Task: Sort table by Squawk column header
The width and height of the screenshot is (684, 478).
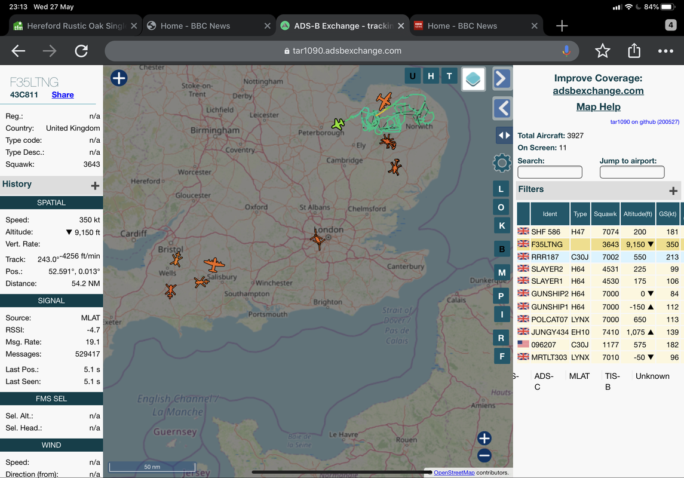Action: point(605,214)
